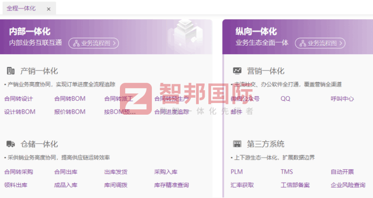Open the 邮件 link

pos(237,112)
